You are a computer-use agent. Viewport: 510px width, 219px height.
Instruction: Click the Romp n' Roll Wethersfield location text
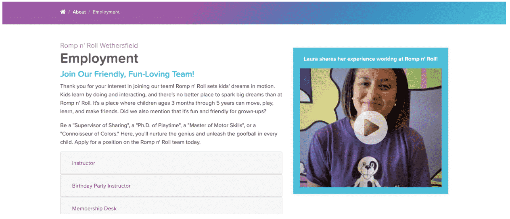click(99, 45)
